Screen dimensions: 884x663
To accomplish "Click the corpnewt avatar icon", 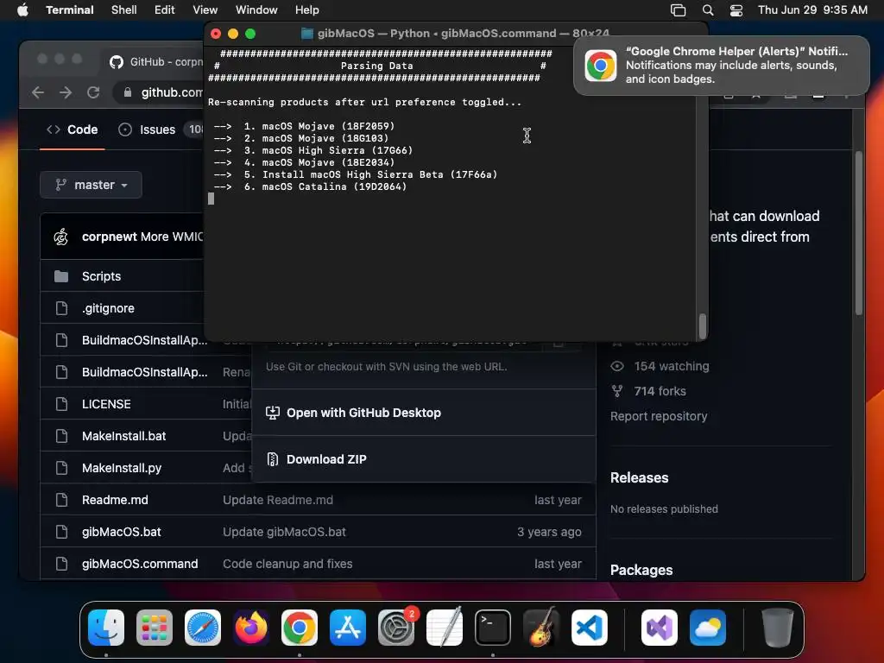I will (61, 237).
